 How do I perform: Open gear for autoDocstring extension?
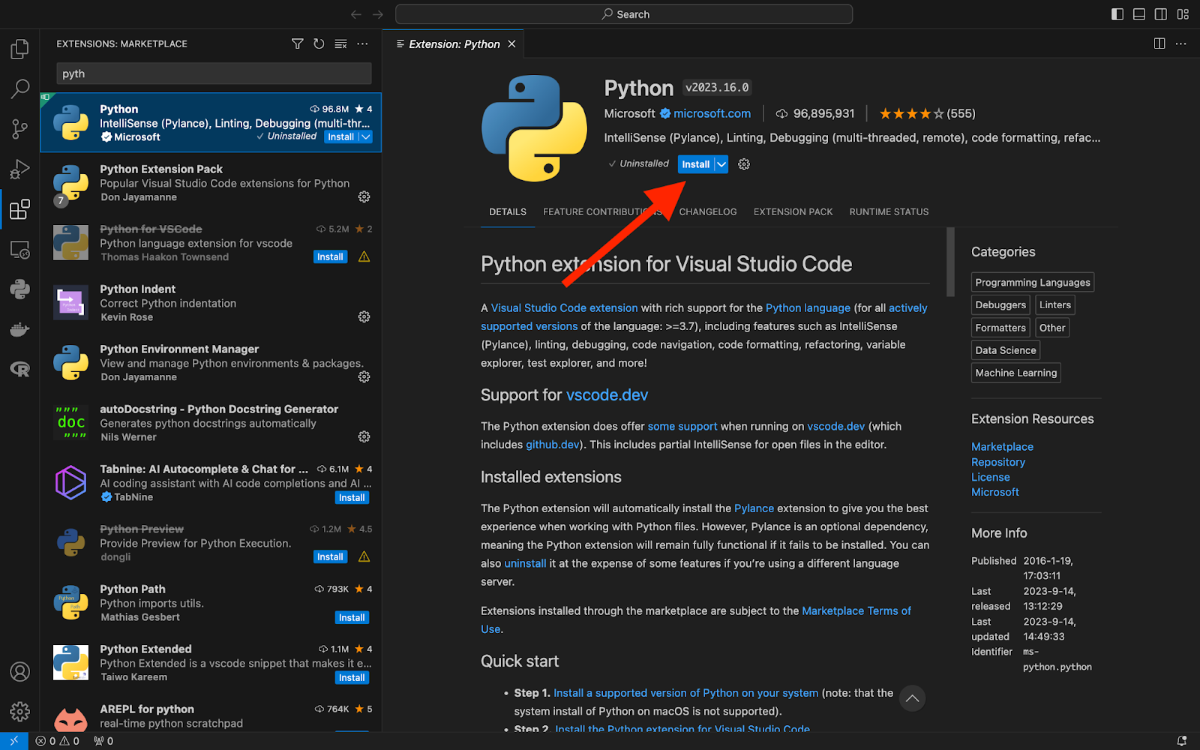364,436
